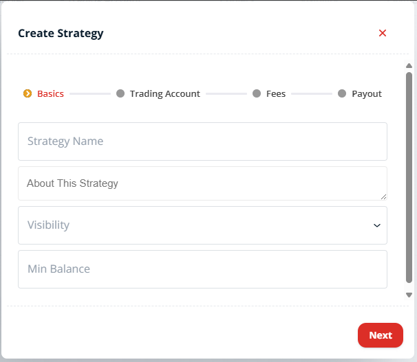This screenshot has width=417, height=362.
Task: Open the Visibility dropdown
Action: click(x=202, y=225)
